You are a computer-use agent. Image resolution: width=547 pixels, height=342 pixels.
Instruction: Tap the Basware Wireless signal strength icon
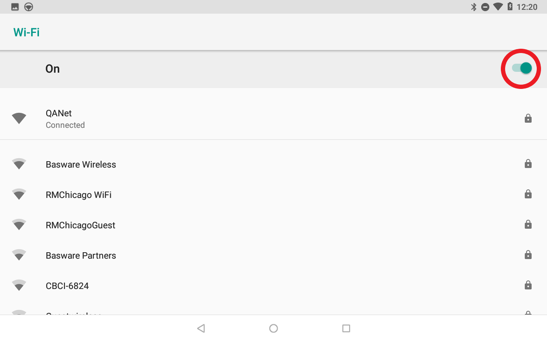(x=19, y=164)
